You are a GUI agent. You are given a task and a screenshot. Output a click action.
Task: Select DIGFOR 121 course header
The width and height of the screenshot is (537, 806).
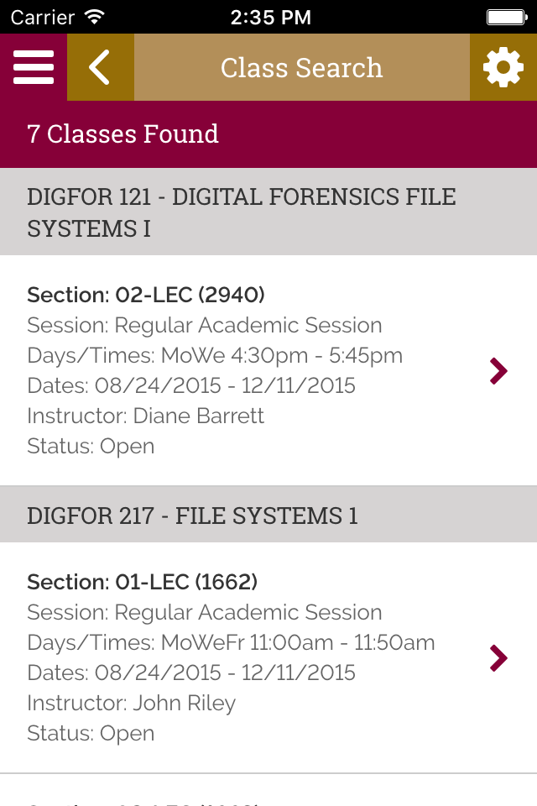(242, 212)
